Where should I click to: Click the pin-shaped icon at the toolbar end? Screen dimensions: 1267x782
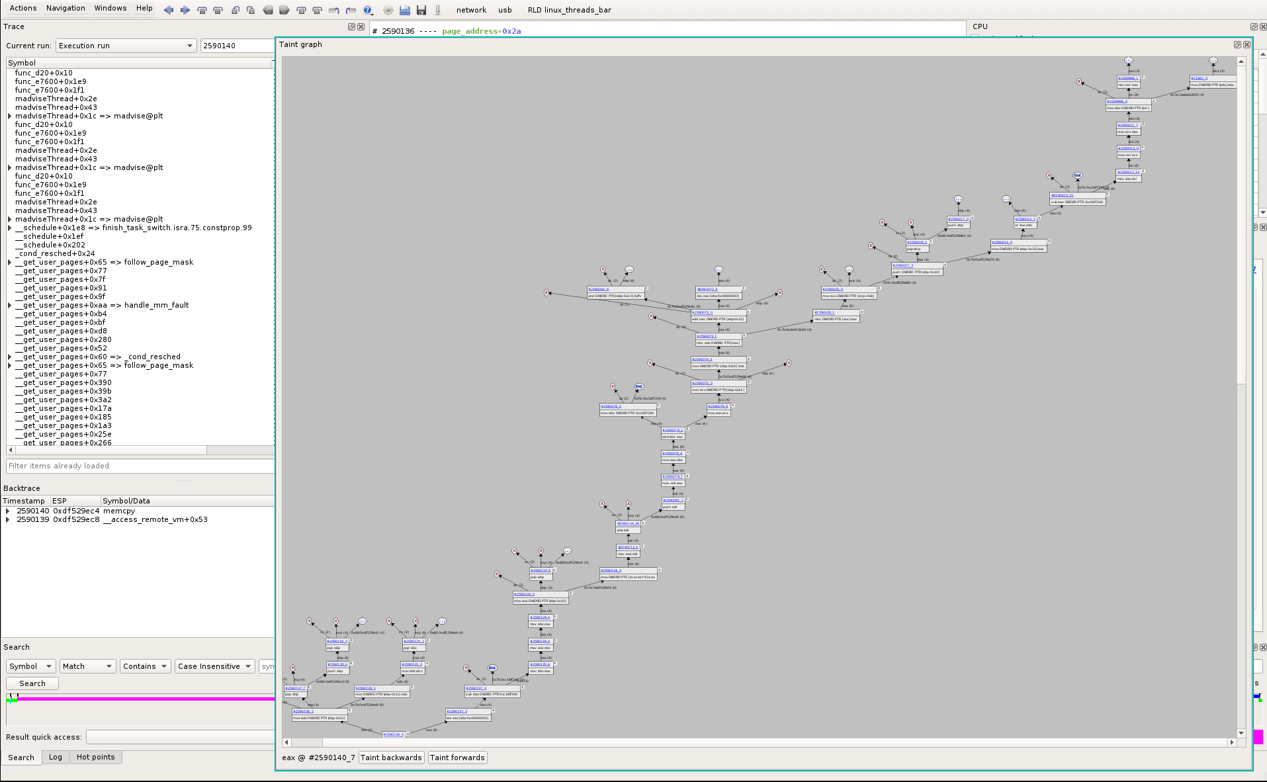[437, 10]
